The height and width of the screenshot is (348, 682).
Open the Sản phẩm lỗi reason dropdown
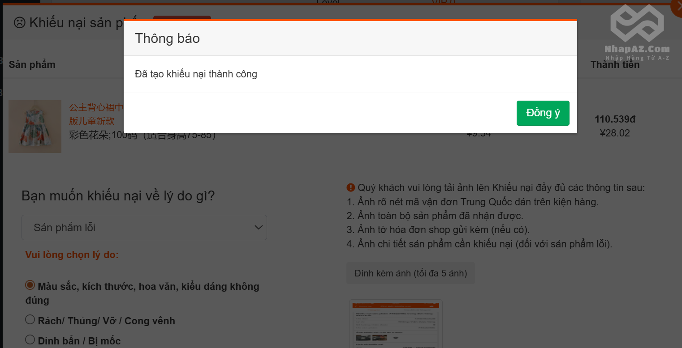tap(144, 228)
